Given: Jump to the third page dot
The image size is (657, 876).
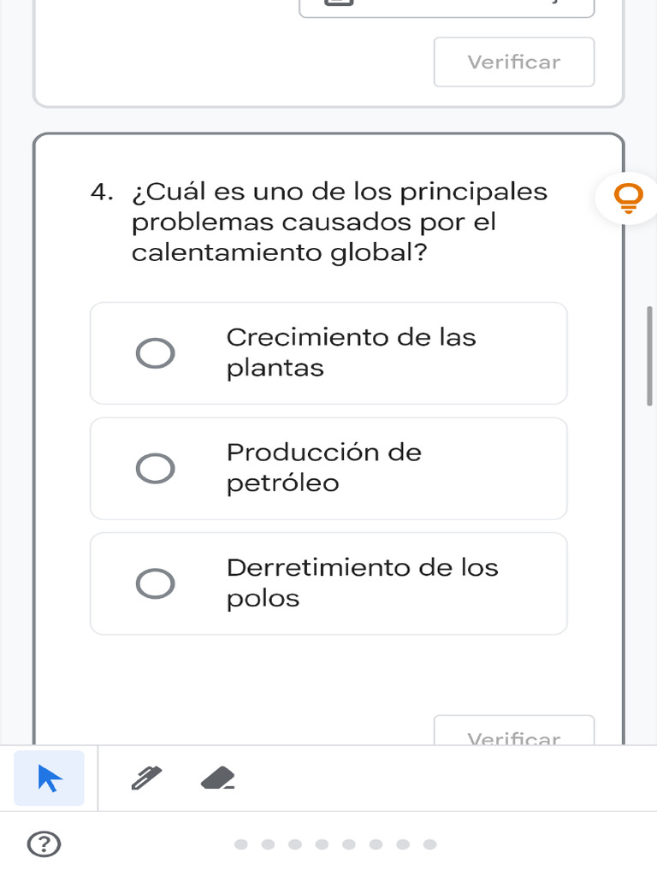Looking at the screenshot, I should pyautogui.click(x=295, y=844).
